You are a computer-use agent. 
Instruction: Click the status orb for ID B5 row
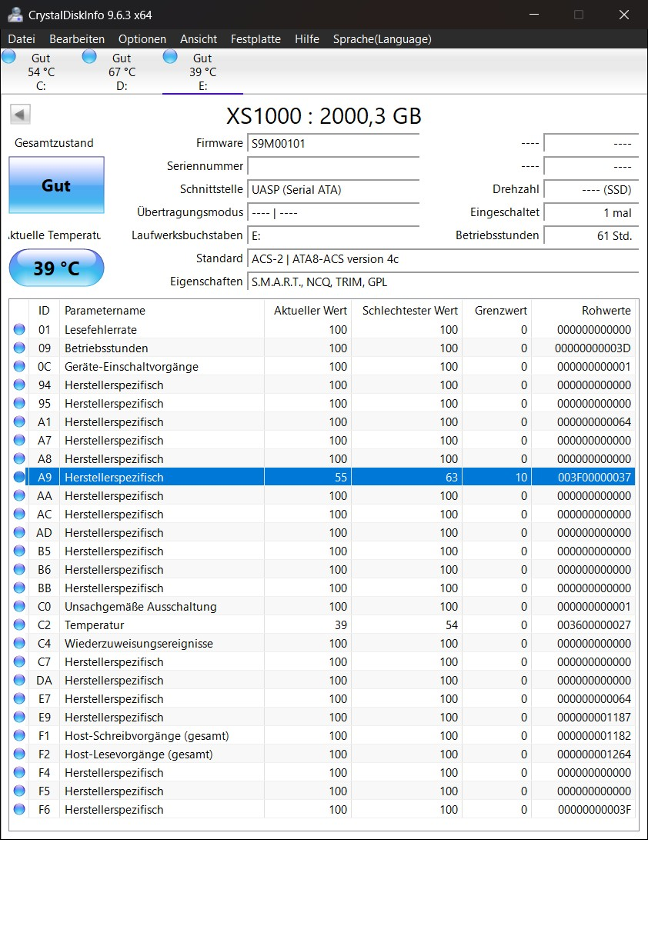pyautogui.click(x=19, y=551)
